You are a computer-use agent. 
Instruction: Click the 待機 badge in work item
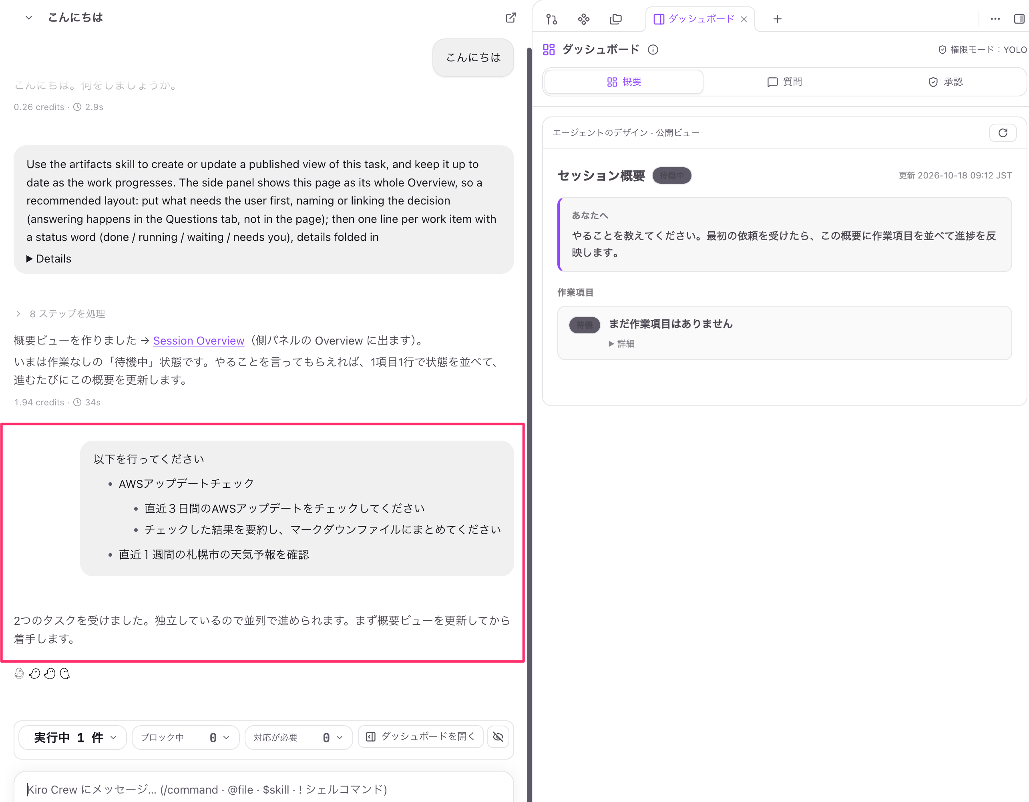(584, 325)
